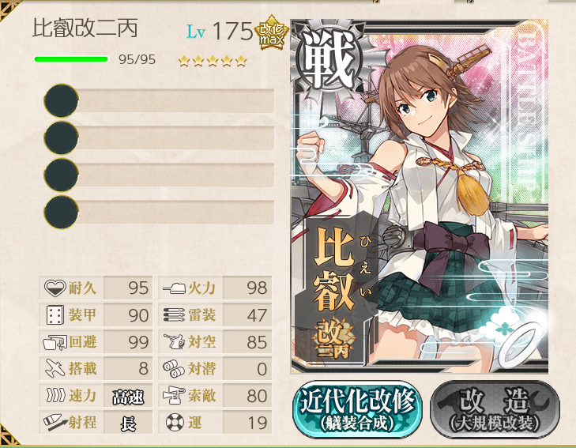Click the 比叡 ship card portrait
This screenshot has height=448, width=576.
(x=419, y=197)
